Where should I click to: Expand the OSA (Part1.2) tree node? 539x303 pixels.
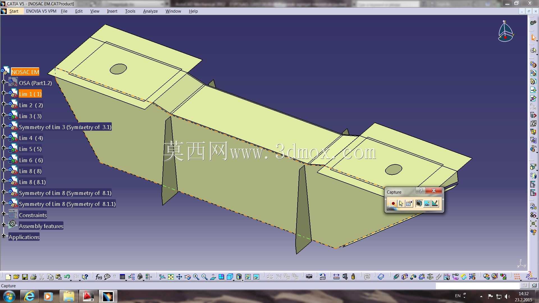[4, 82]
